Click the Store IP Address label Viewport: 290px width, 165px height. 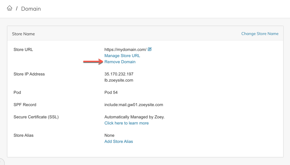click(29, 74)
